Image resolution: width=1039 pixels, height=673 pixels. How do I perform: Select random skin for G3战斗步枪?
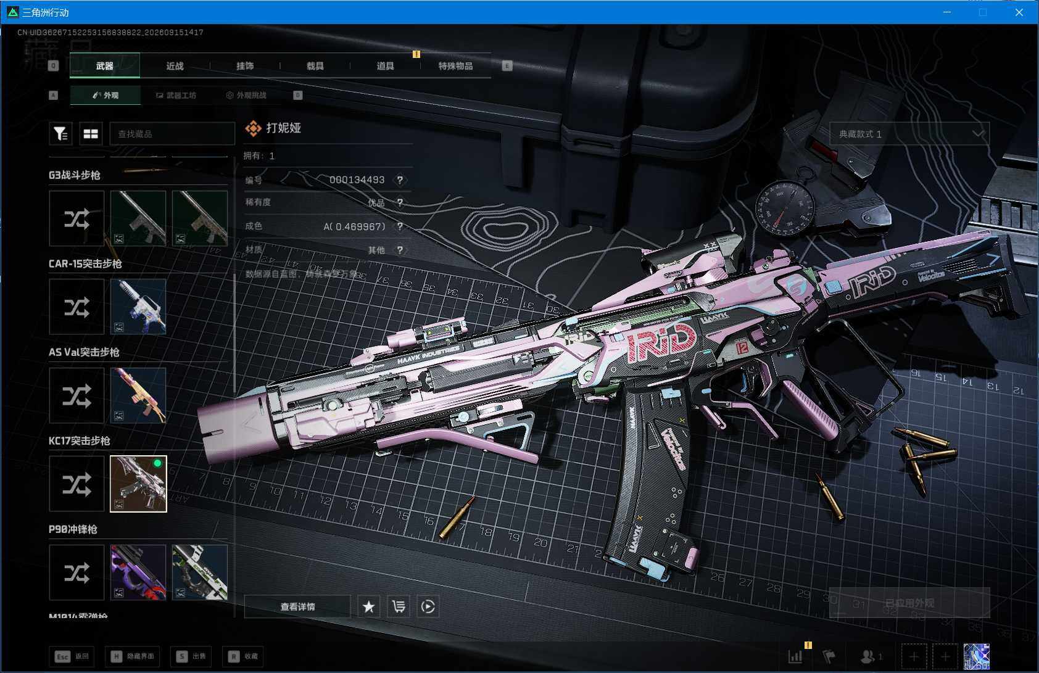click(x=77, y=218)
